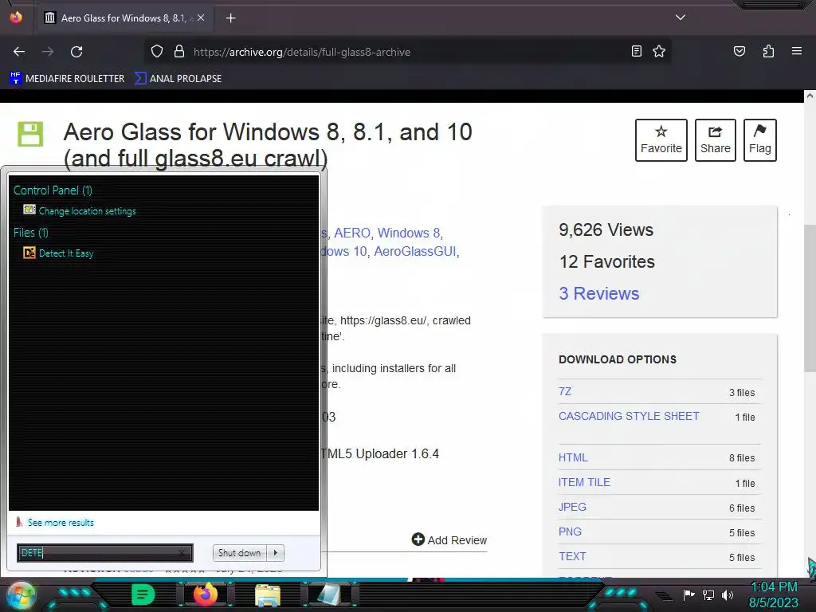Open the MEDIAFIRE ROULETTER bookmark
This screenshot has height=612, width=816.
click(x=67, y=79)
